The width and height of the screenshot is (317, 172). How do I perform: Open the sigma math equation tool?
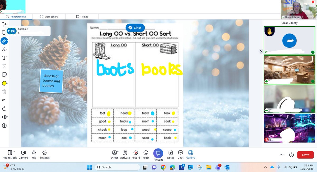4,66
